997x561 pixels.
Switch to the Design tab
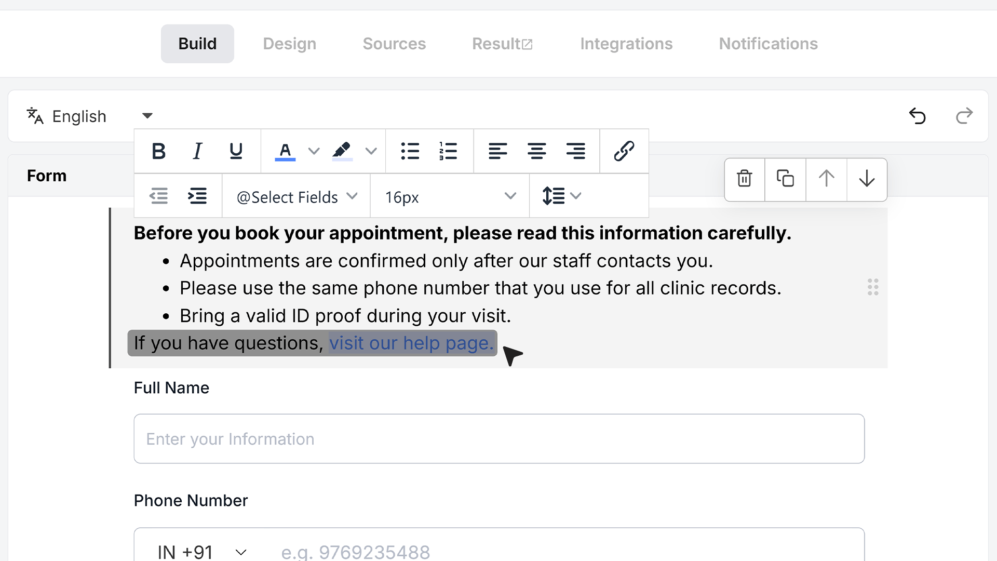click(x=289, y=44)
